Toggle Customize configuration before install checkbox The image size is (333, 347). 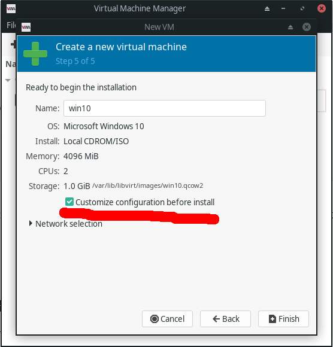click(x=69, y=202)
